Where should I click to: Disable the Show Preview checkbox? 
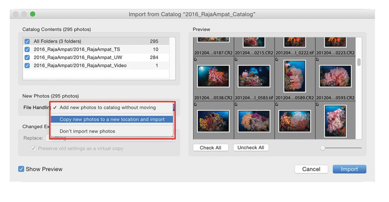21,169
